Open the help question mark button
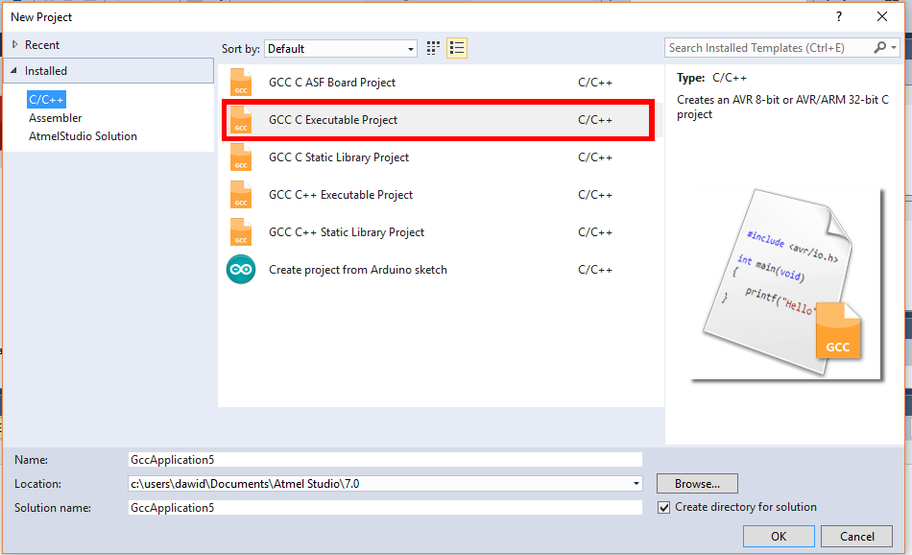 [x=839, y=17]
